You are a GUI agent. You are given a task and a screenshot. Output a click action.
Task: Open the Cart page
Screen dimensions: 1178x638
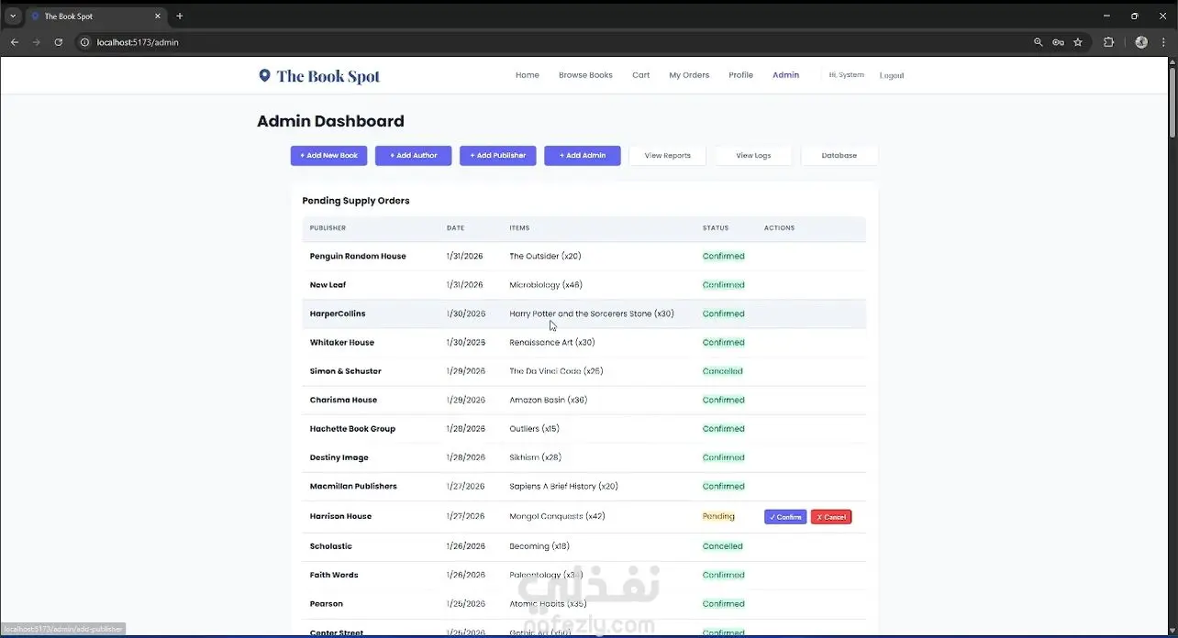640,75
